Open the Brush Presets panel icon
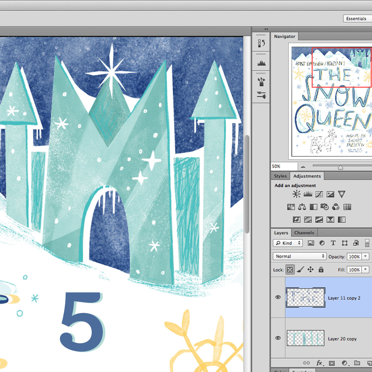Image resolution: width=372 pixels, height=372 pixels. coord(261,82)
